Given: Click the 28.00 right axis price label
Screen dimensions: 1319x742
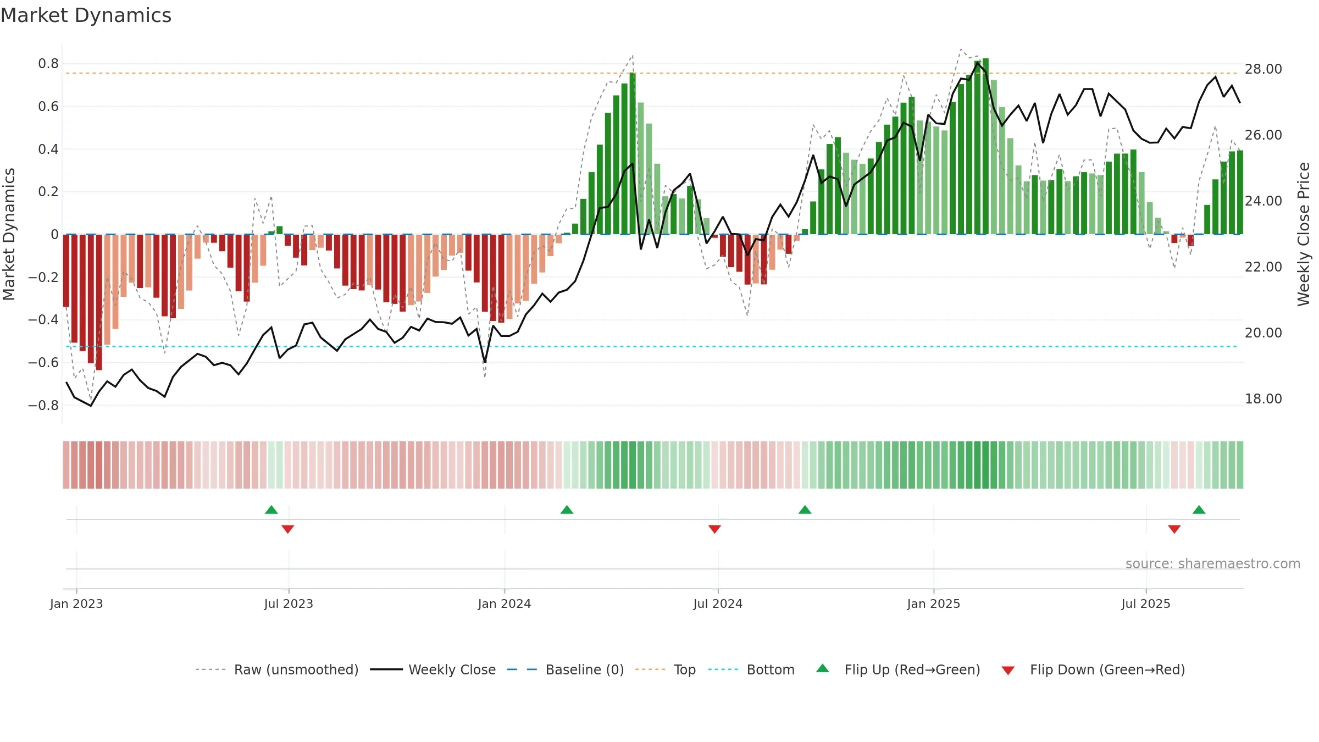Looking at the screenshot, I should click(1263, 69).
